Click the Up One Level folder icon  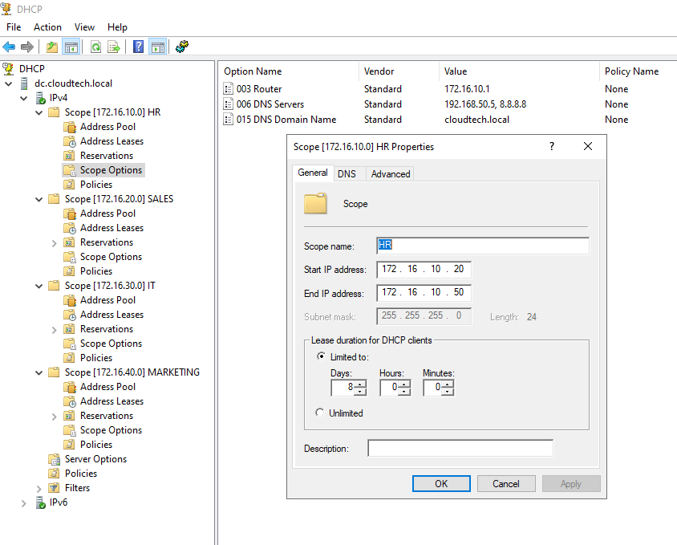pyautogui.click(x=52, y=47)
